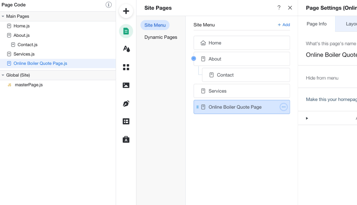Expand the collapsed section arrow in Page Settings
Image resolution: width=357 pixels, height=205 pixels.
(x=307, y=118)
